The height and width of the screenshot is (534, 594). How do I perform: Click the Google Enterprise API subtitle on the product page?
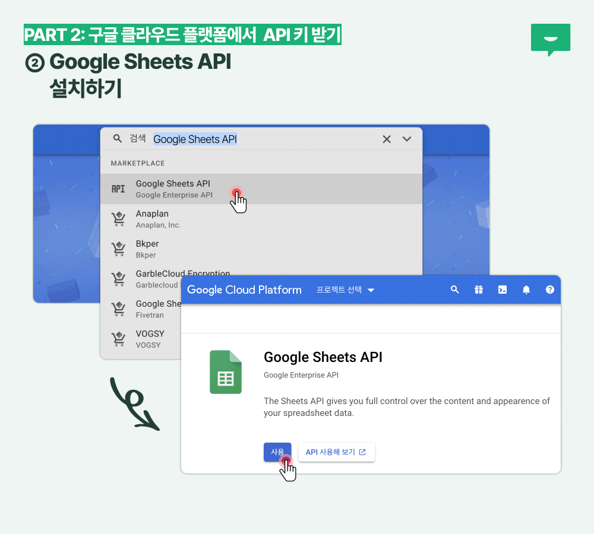click(x=301, y=375)
